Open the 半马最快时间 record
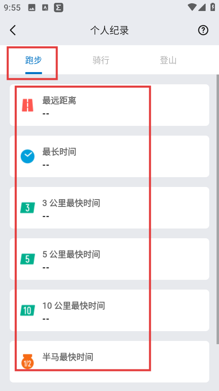The image size is (219, 391). pyautogui.click(x=109, y=362)
